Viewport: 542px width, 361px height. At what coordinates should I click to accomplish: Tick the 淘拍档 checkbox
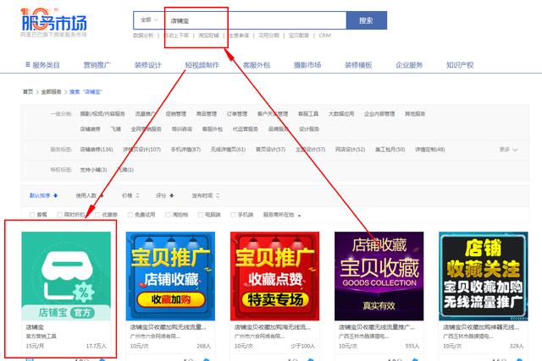[168, 215]
